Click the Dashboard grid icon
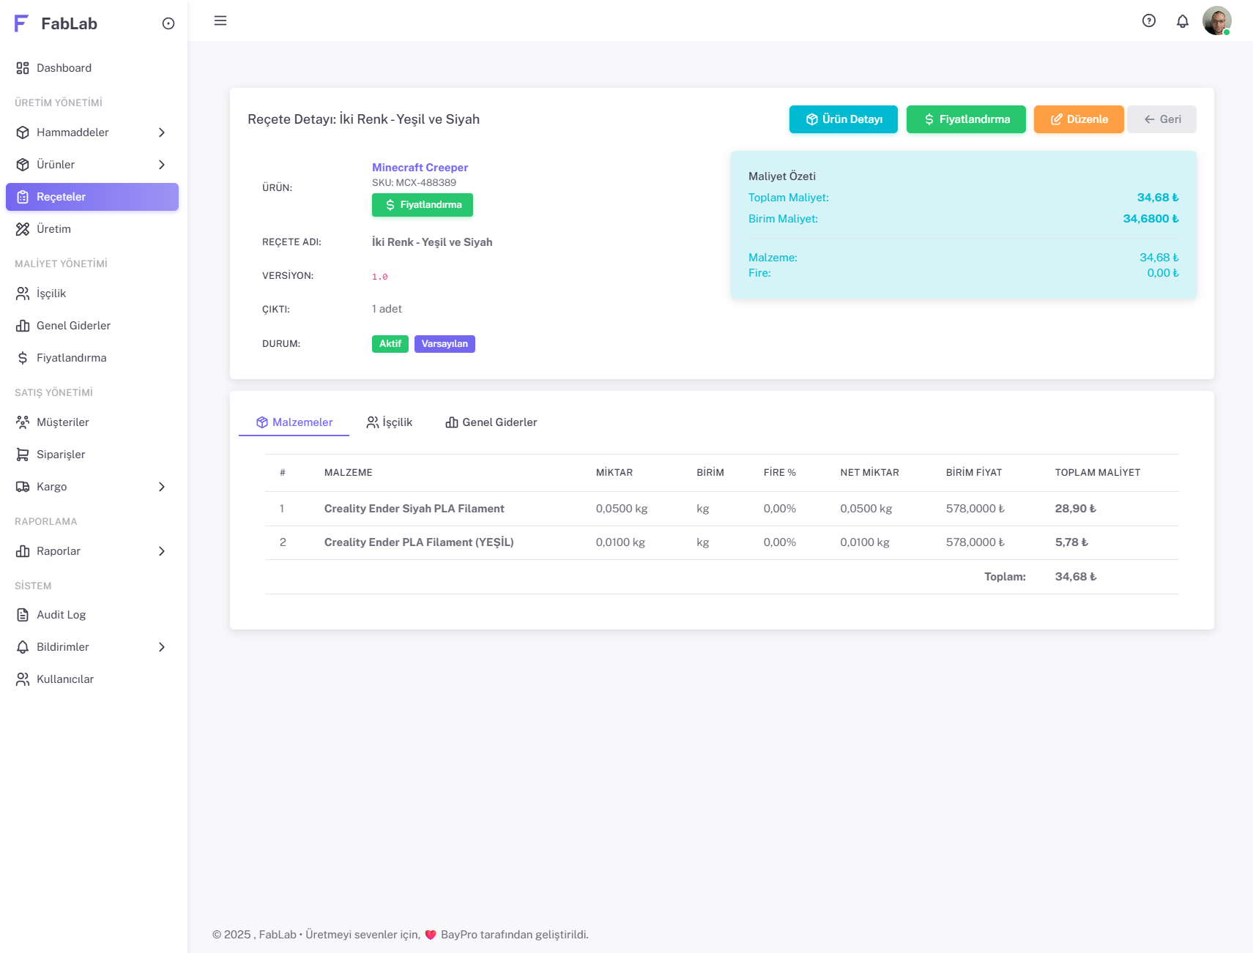Viewport: 1253px width, 953px height. click(x=23, y=68)
